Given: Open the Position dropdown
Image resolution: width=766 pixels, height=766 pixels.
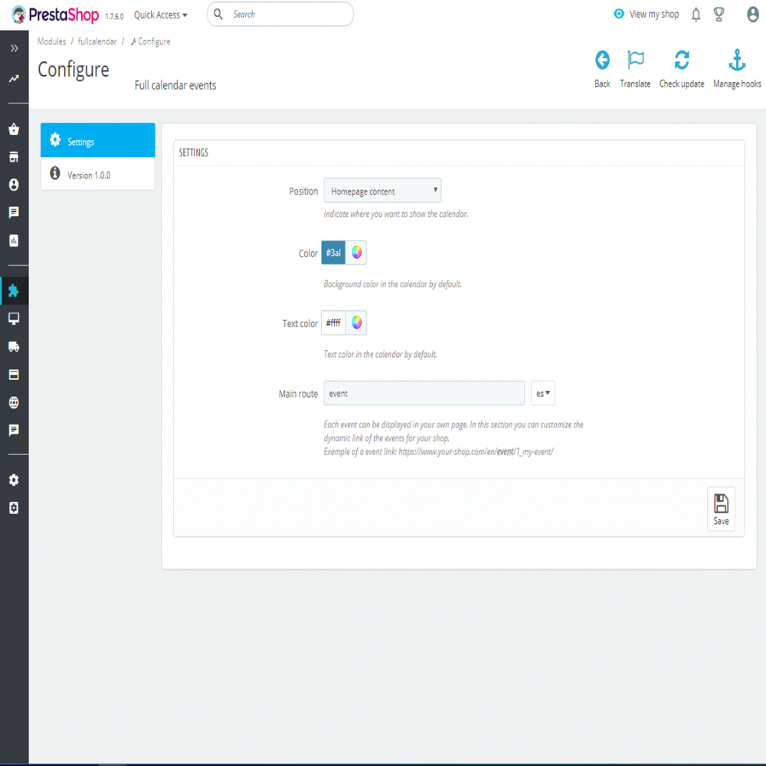Looking at the screenshot, I should tap(382, 191).
